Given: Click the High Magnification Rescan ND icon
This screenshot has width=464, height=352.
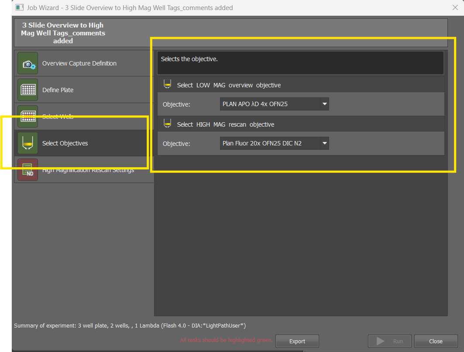Looking at the screenshot, I should (28, 170).
